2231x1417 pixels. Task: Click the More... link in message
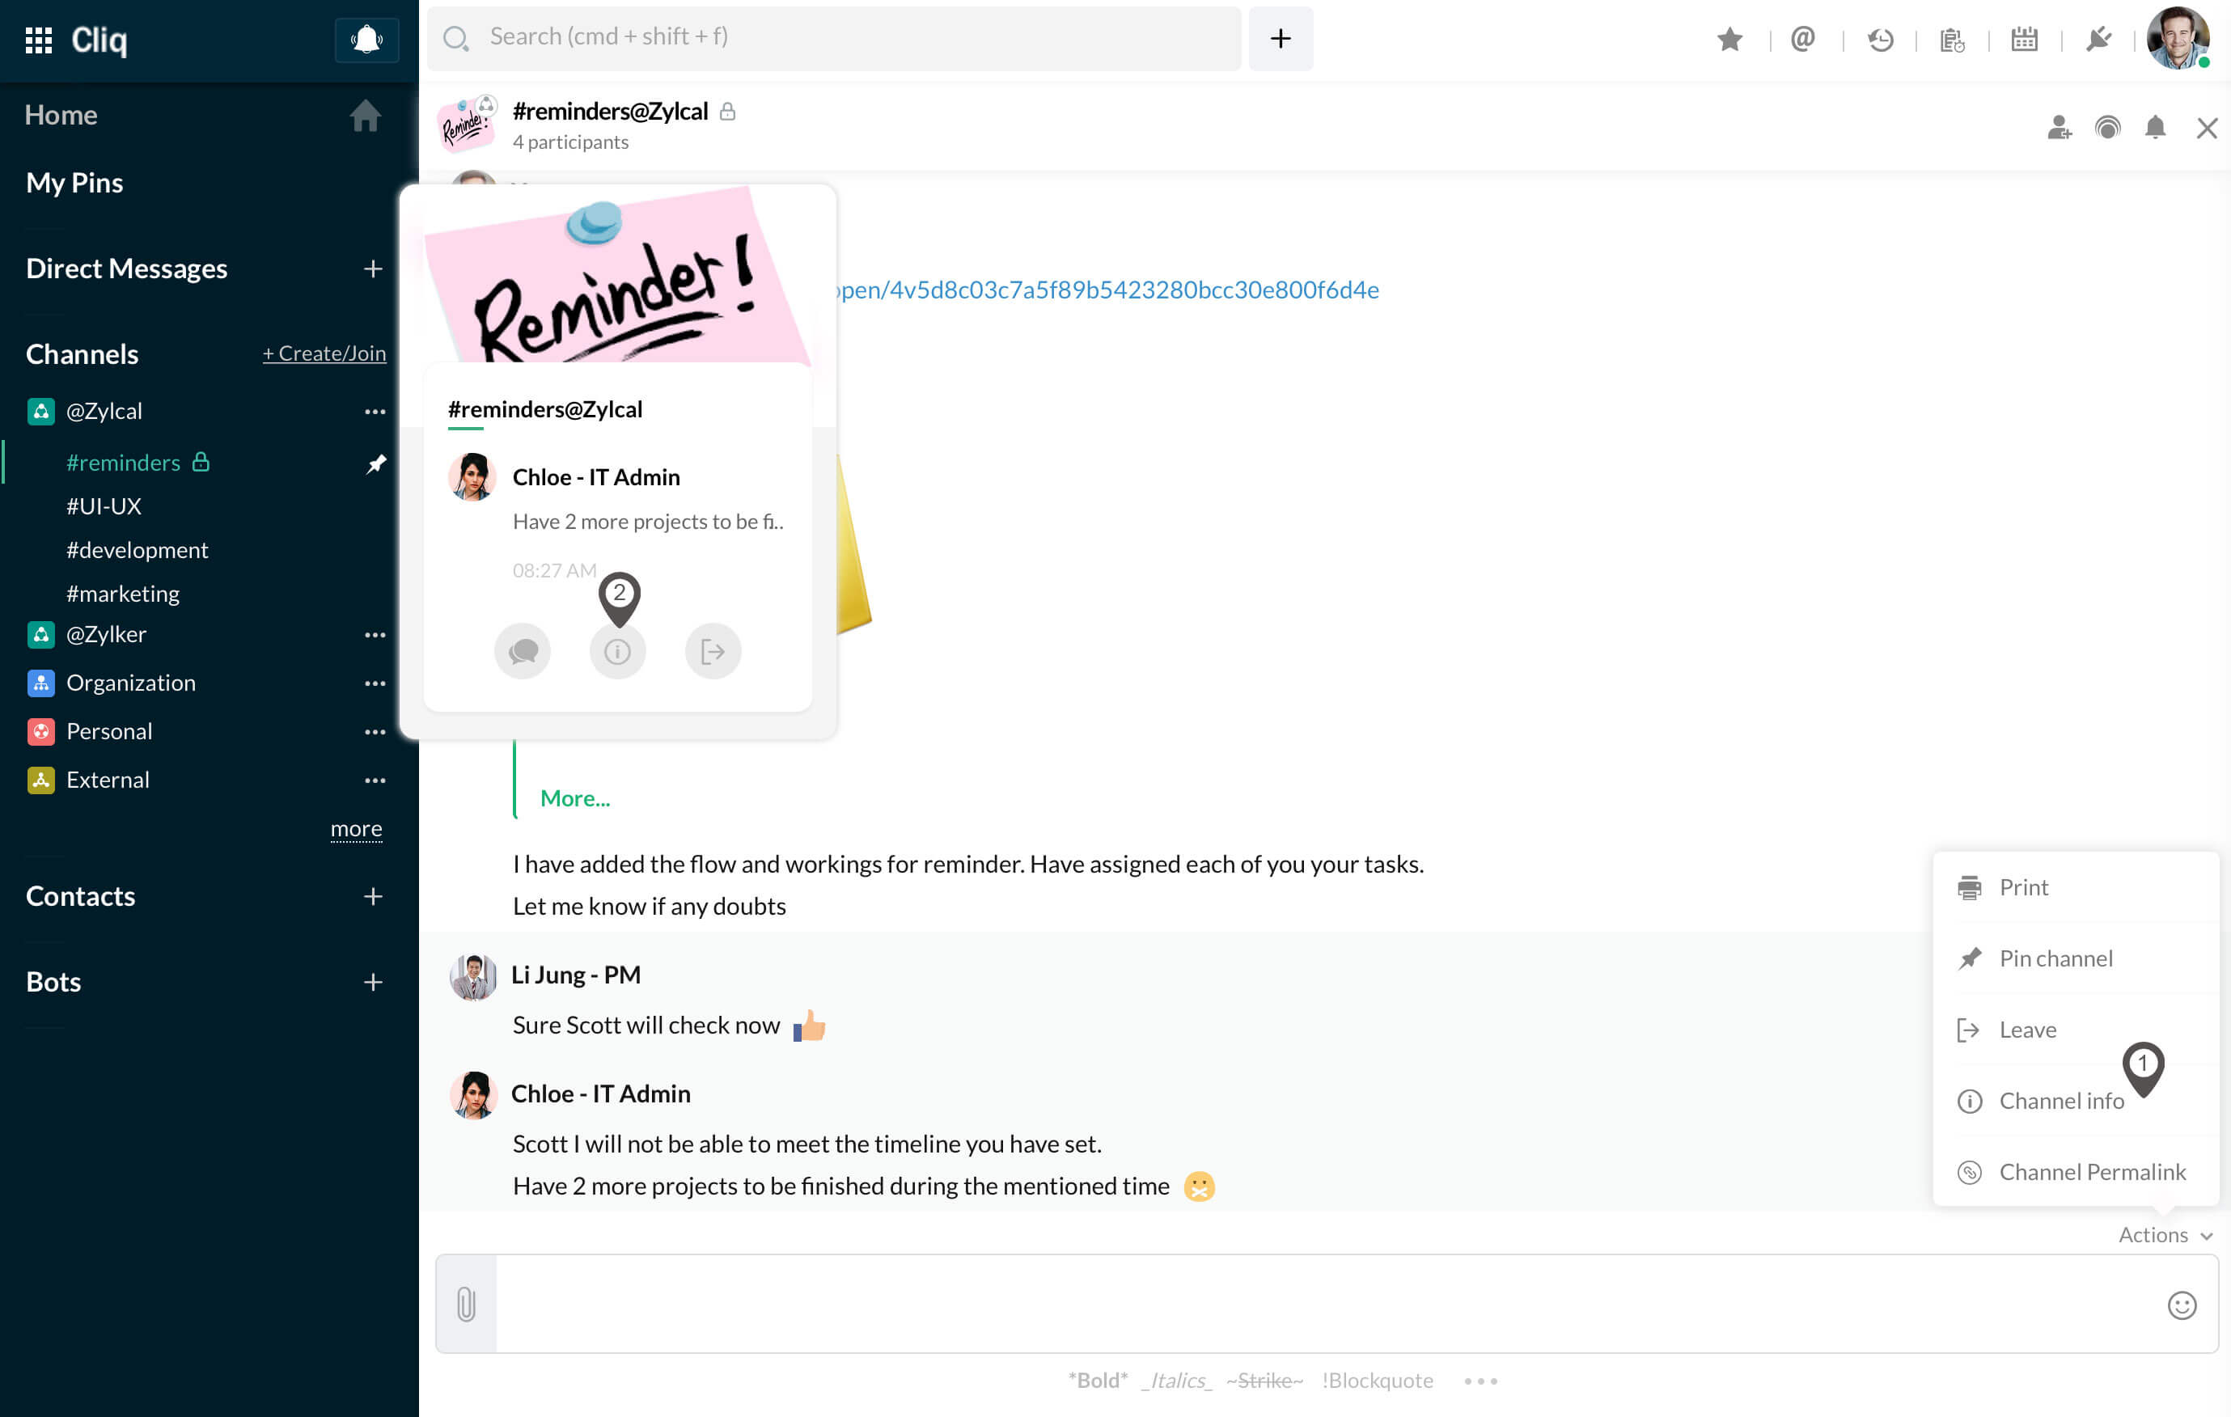574,798
